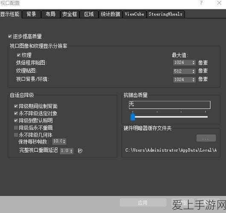Click the 最大值 label

click(x=180, y=55)
